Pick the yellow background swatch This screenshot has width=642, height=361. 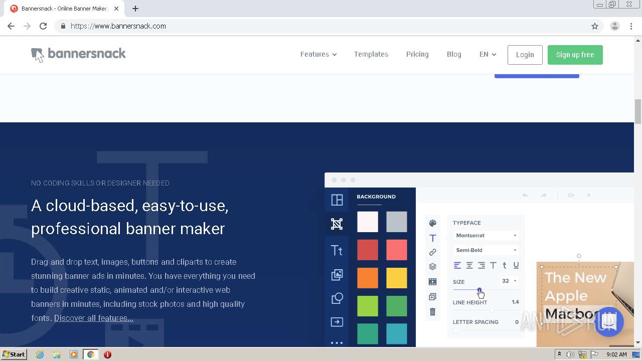point(397,278)
